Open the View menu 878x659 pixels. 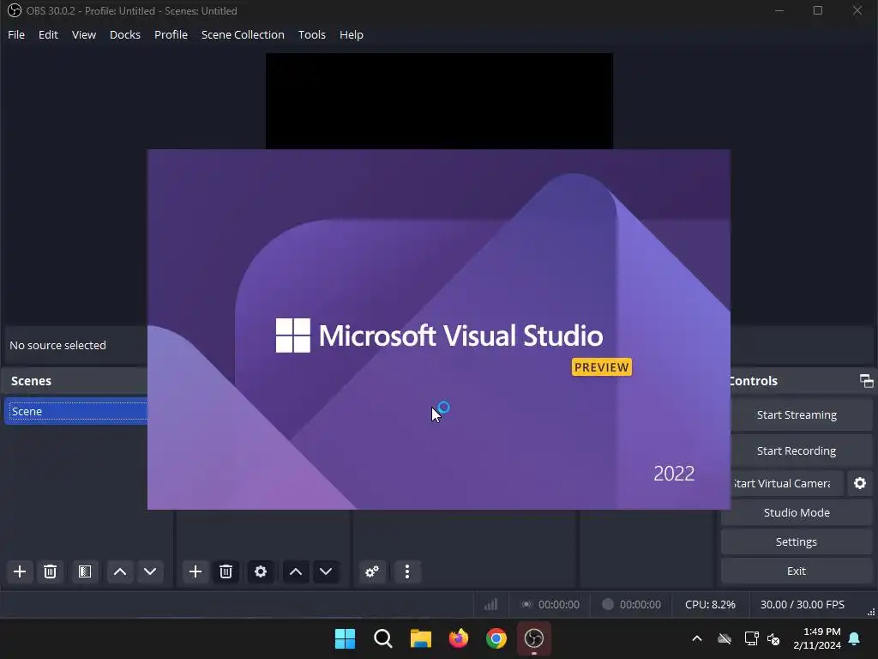click(84, 34)
